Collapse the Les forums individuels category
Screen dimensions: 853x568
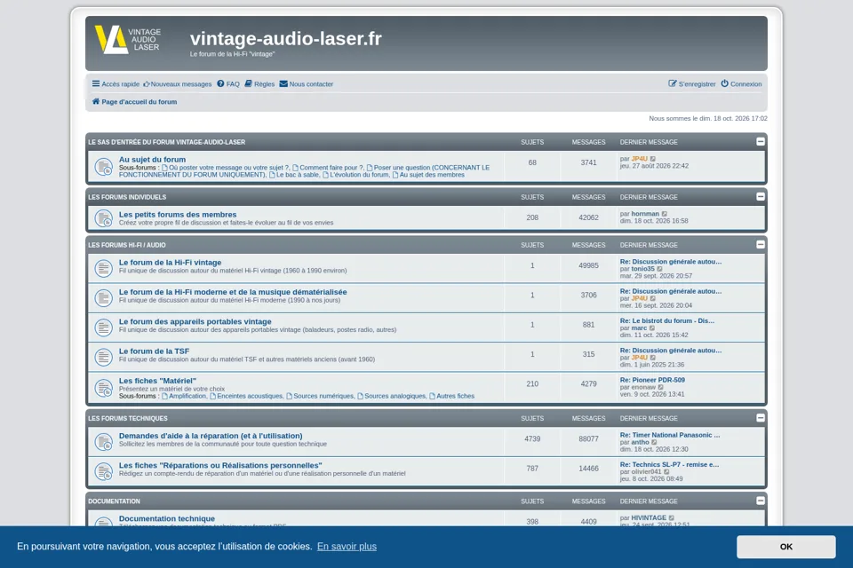click(761, 197)
